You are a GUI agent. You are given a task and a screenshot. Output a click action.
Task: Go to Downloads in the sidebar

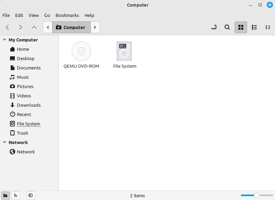click(x=29, y=105)
